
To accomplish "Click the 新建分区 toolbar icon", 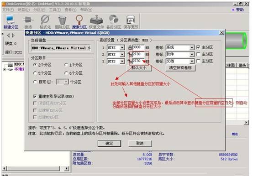I will pos(11,22).
